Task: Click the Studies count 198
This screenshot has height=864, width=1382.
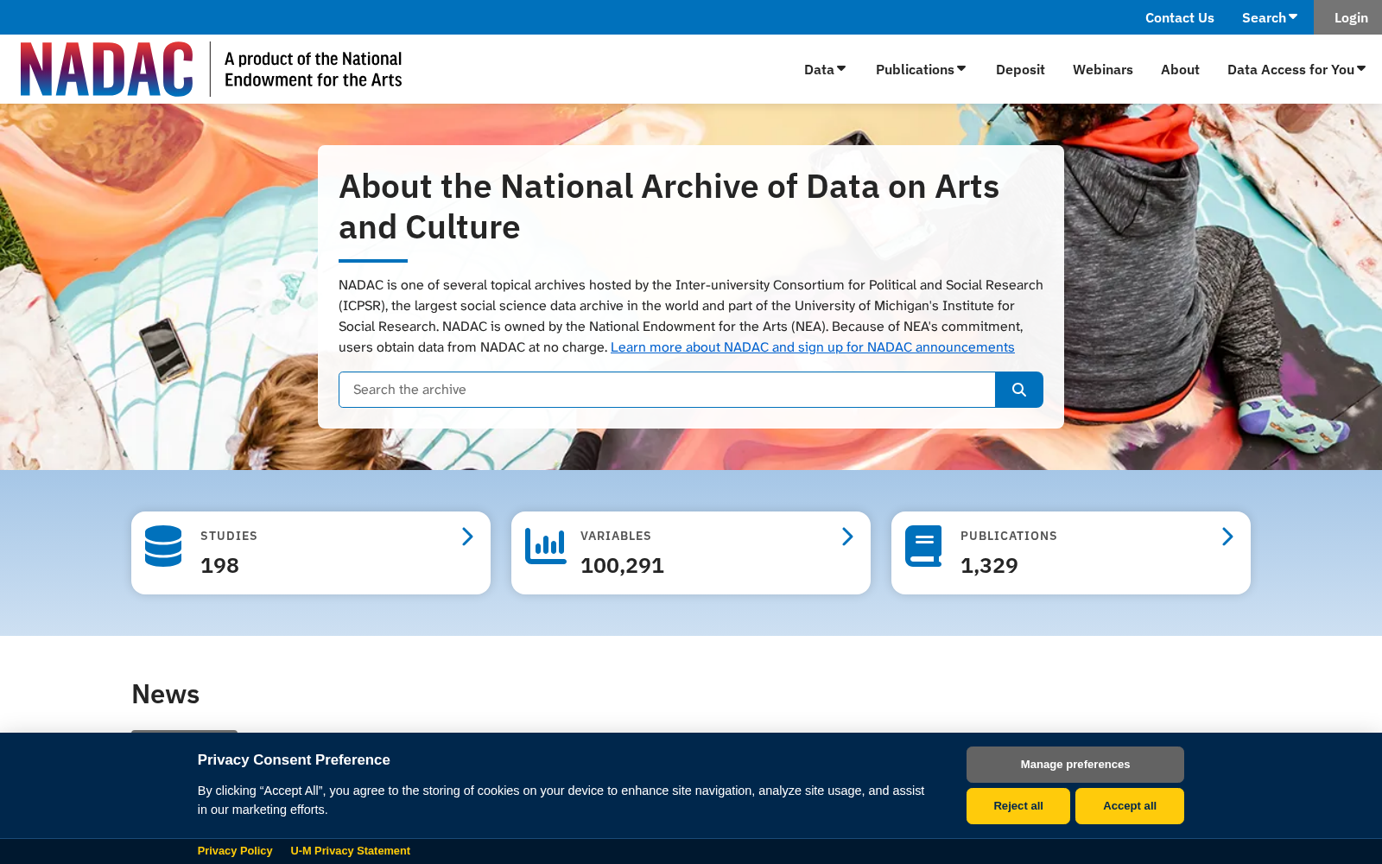Action: [x=219, y=566]
